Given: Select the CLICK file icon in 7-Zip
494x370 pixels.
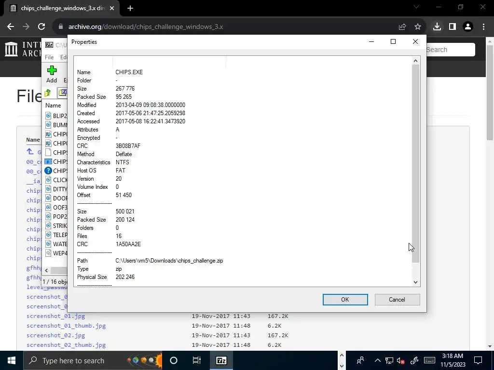Looking at the screenshot, I should click(48, 180).
